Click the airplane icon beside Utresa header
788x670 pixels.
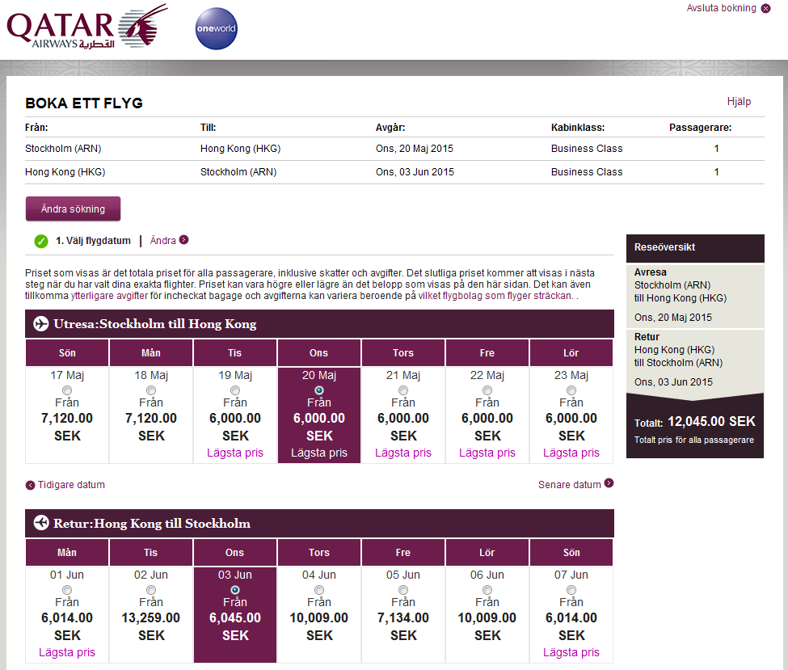coord(41,324)
